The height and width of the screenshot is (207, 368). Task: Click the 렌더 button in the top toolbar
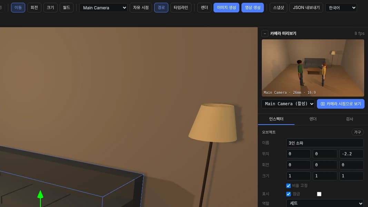click(205, 8)
